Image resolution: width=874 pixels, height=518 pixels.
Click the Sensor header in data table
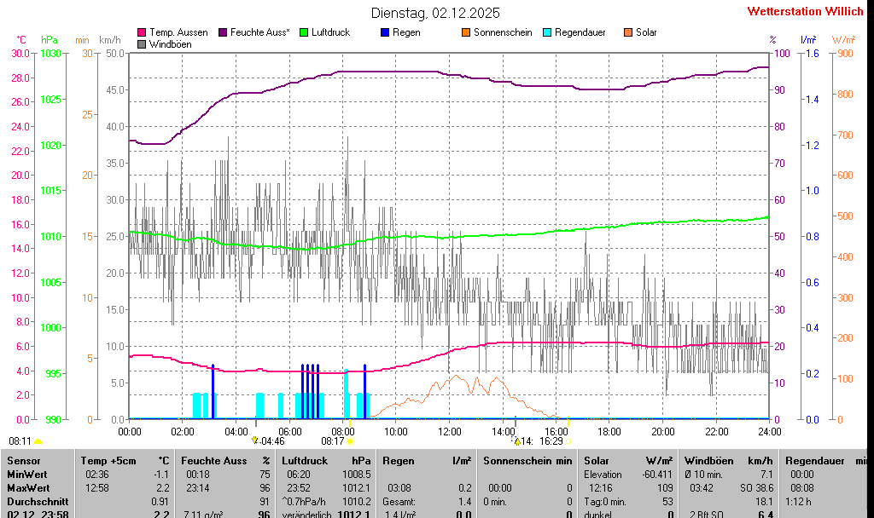pos(23,460)
